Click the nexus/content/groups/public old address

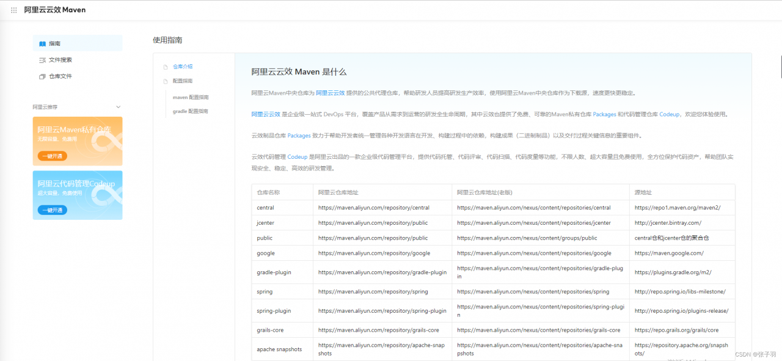527,238
